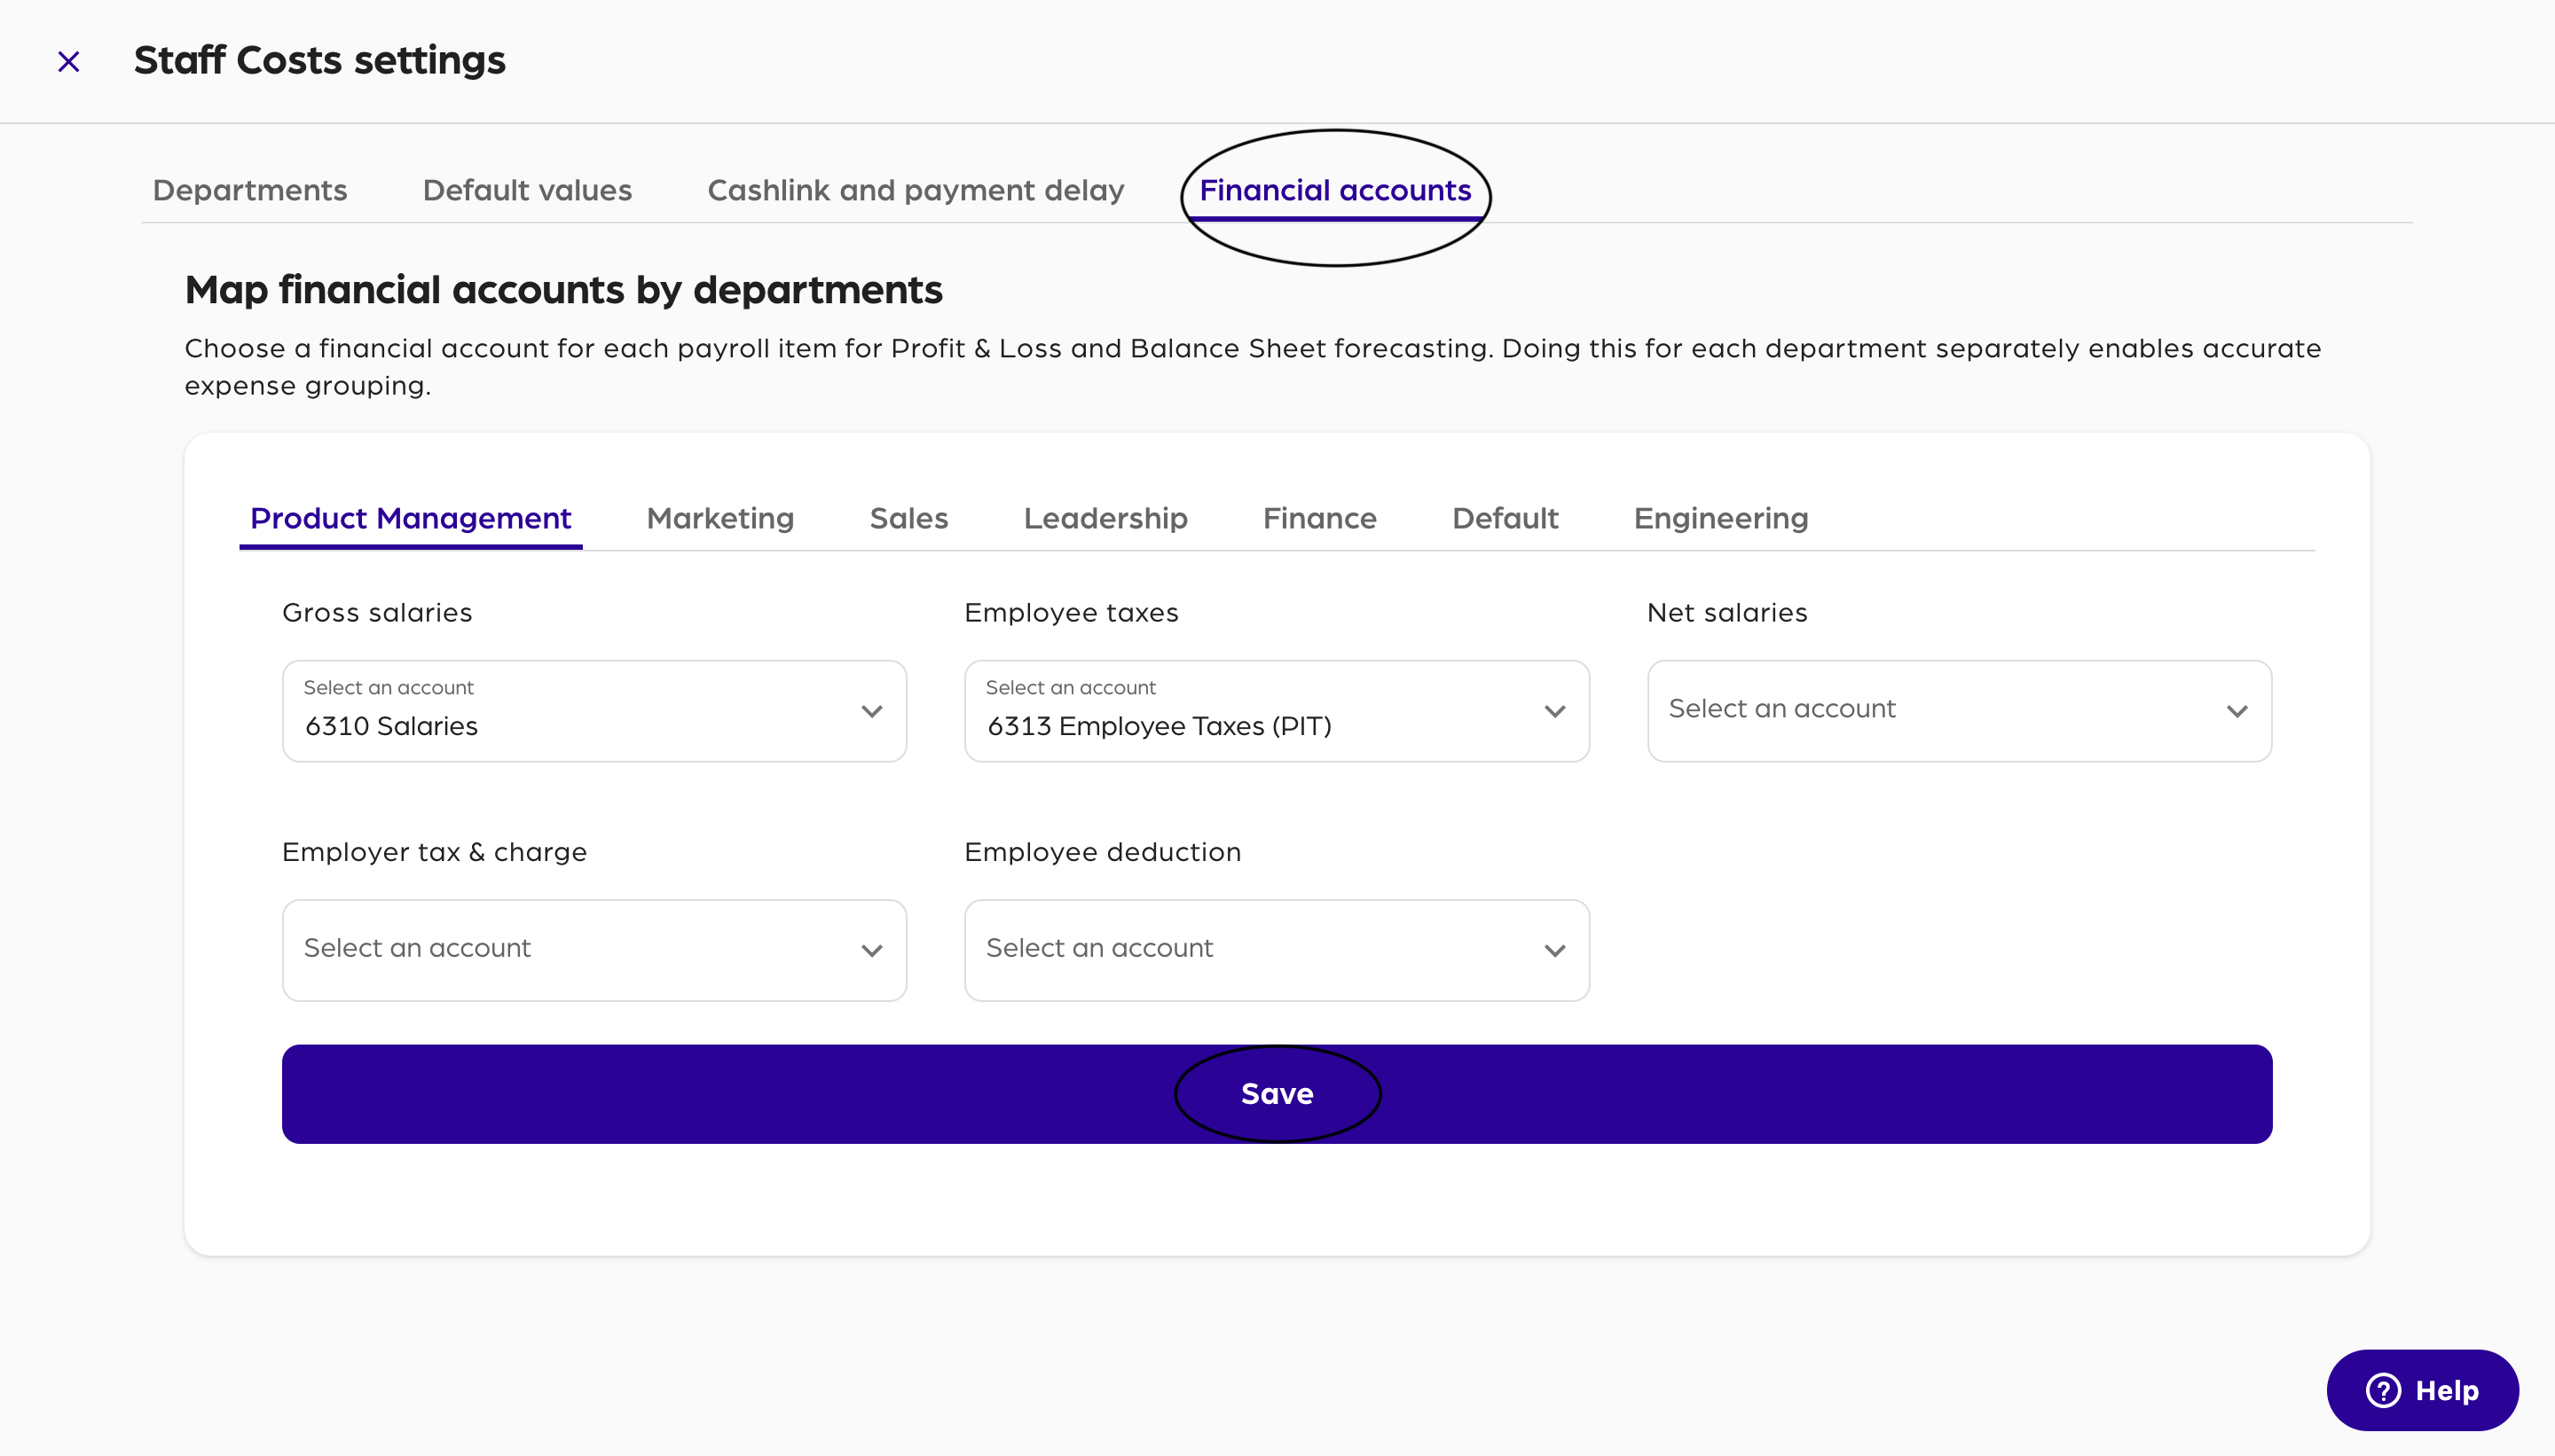Screen dimensions: 2555x1456
Task: Open Employee taxes account dropdown
Action: point(1277,711)
